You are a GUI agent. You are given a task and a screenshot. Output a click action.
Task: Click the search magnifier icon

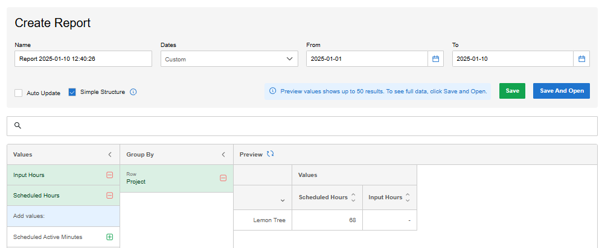coord(18,126)
